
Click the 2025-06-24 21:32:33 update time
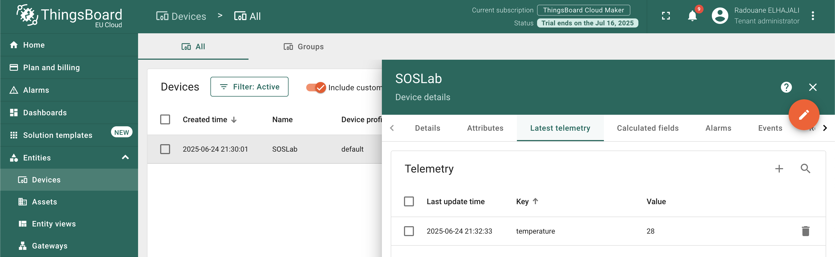459,231
